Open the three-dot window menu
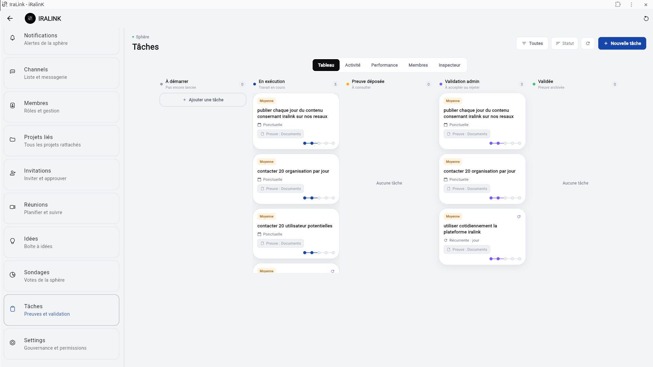653x367 pixels. (x=631, y=4)
